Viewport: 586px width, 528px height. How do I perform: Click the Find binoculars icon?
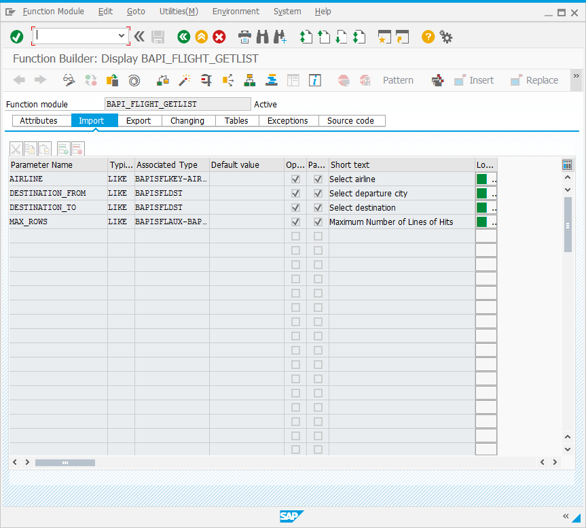tap(262, 37)
